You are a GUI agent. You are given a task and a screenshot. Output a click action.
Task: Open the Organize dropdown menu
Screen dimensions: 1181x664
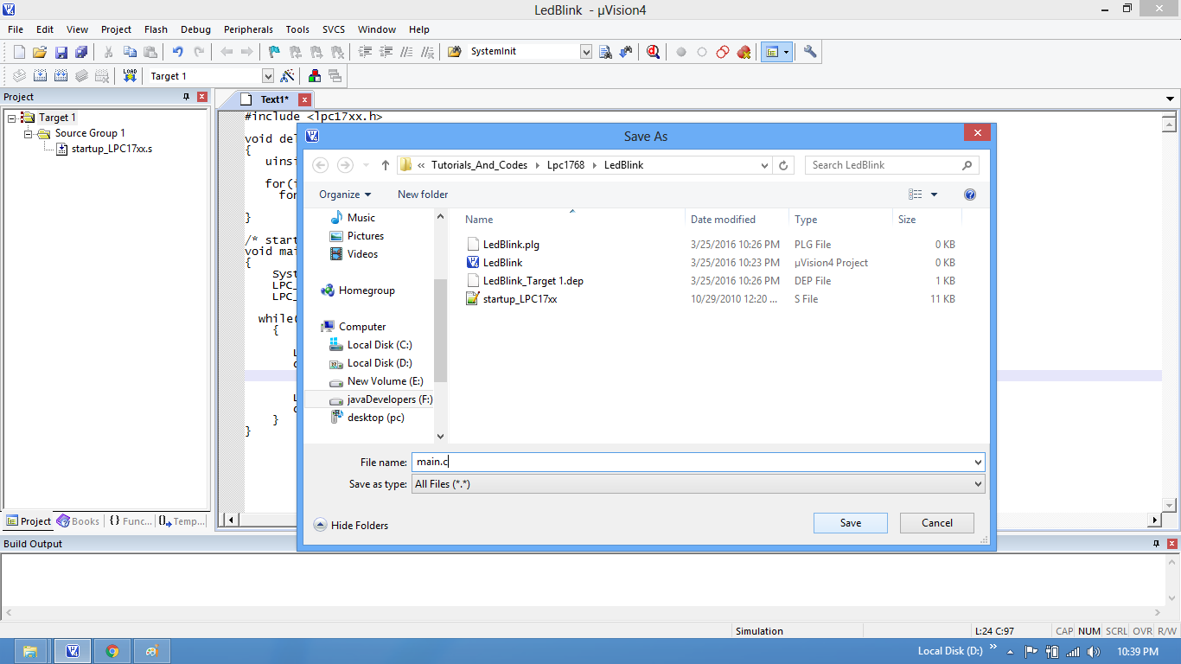coord(345,195)
